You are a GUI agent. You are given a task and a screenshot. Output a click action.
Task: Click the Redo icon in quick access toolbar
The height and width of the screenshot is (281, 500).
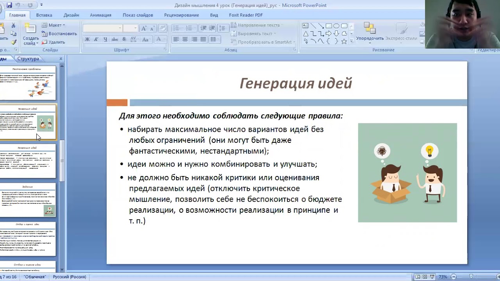coord(30,5)
